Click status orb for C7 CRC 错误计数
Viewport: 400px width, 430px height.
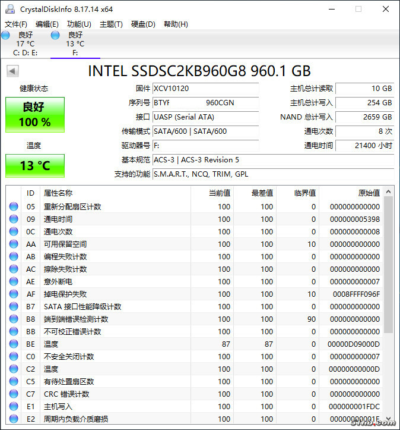tap(14, 394)
